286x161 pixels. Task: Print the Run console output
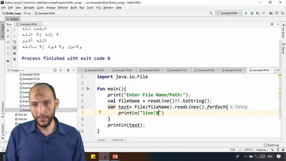click(14, 54)
